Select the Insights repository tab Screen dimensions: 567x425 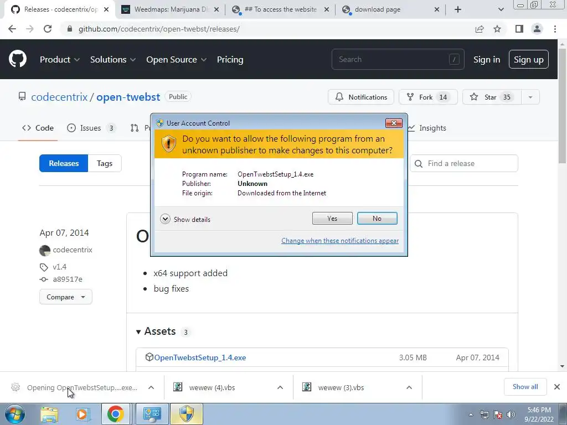point(427,128)
